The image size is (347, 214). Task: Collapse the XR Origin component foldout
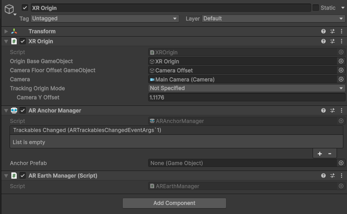coord(6,41)
